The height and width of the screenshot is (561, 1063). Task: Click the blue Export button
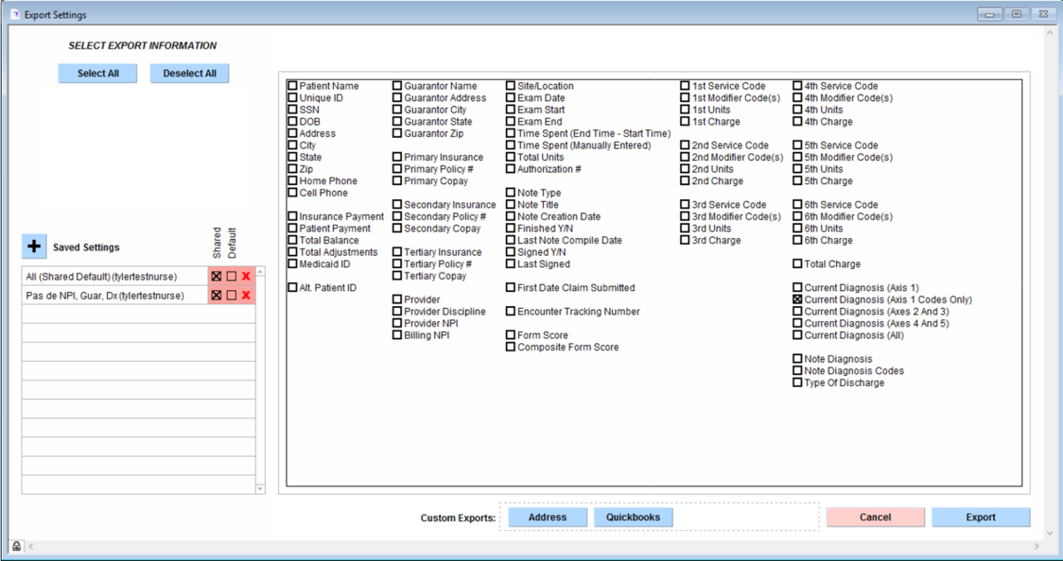point(980,517)
